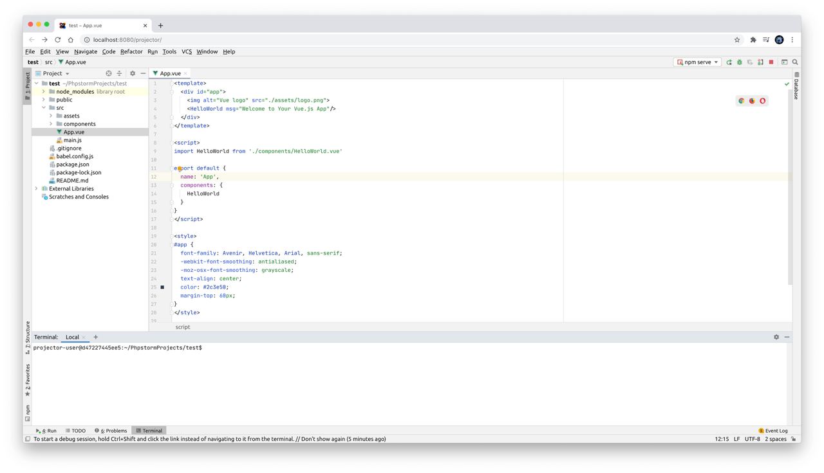The height and width of the screenshot is (473, 824).
Task: Click the green inspection checkmark in editor
Action: coord(787,84)
